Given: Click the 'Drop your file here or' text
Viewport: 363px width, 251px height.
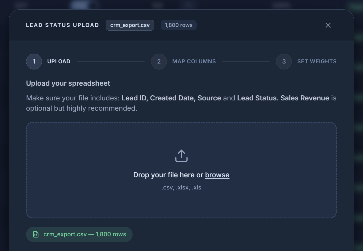Looking at the screenshot, I should pos(168,175).
